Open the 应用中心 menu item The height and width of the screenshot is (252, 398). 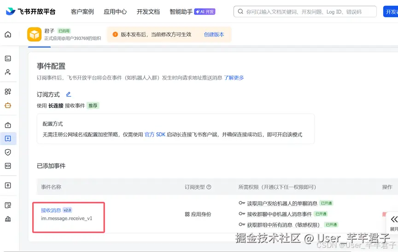pyautogui.click(x=115, y=12)
